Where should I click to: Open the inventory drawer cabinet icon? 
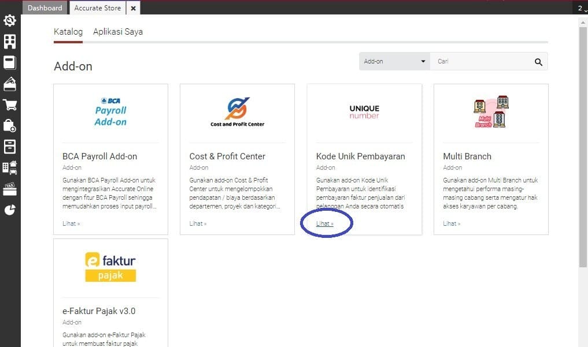pyautogui.click(x=10, y=146)
